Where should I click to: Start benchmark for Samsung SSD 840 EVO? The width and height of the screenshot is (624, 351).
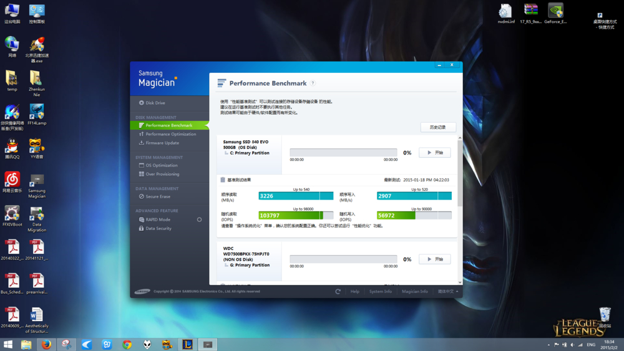tap(434, 153)
